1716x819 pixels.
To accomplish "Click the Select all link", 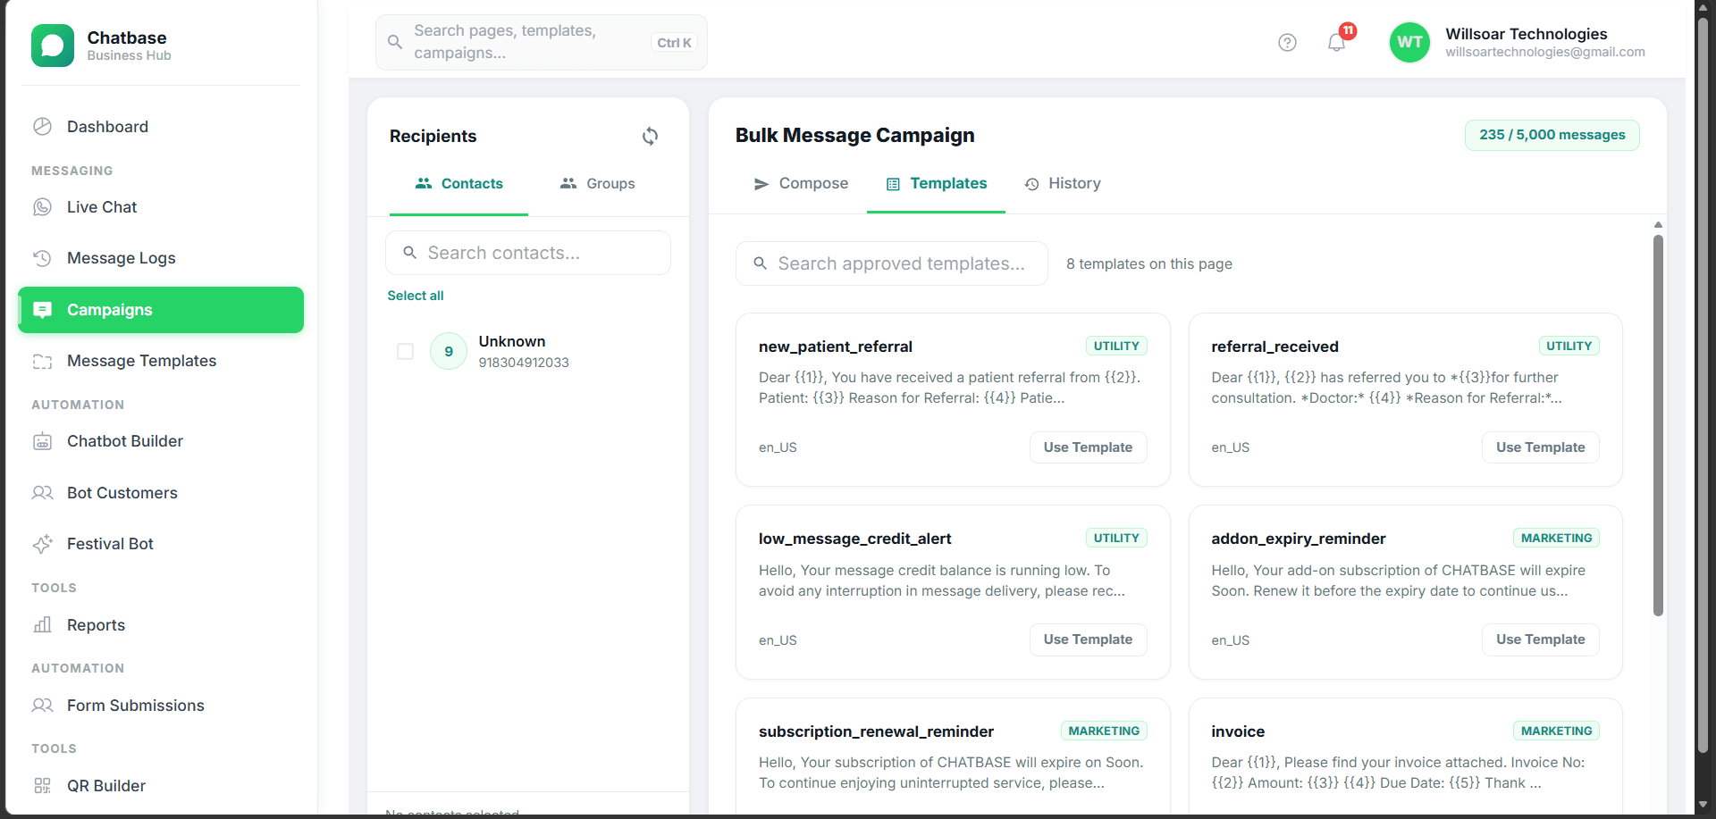I will coord(415,296).
